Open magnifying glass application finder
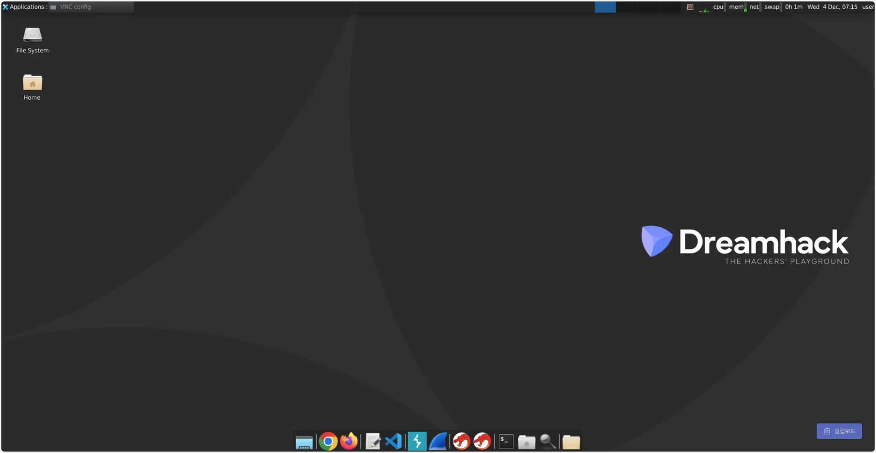The image size is (876, 453). [x=547, y=442]
